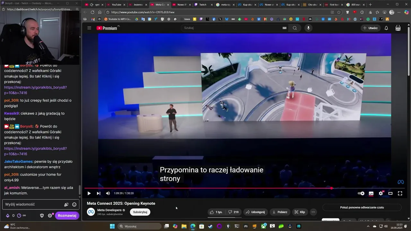Mute the YouTube player volume

(x=108, y=193)
